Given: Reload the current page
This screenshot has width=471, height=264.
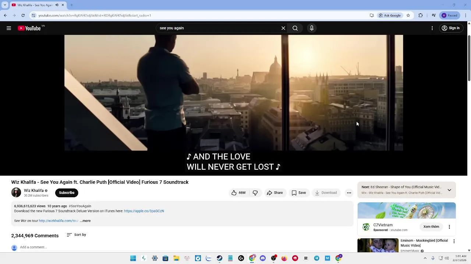Looking at the screenshot, I should click(x=23, y=15).
